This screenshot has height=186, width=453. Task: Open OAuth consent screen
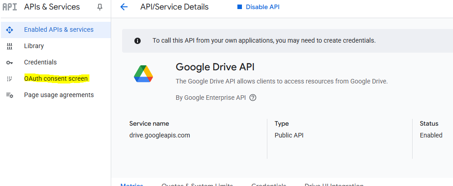pos(56,78)
